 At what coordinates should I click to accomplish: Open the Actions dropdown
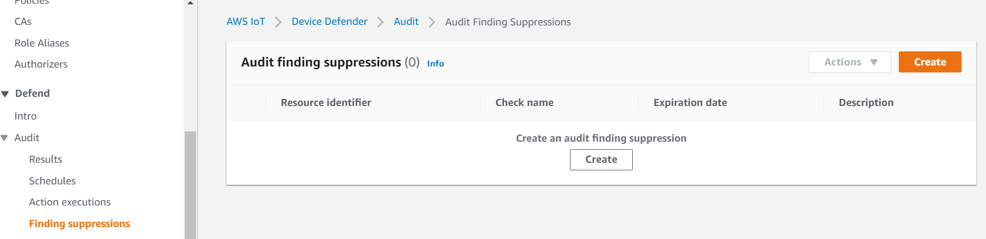pos(849,62)
